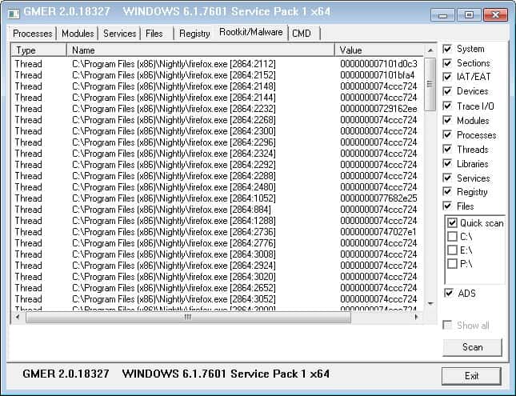516x396 pixels.
Task: Open the Processes tab
Action: 33,33
